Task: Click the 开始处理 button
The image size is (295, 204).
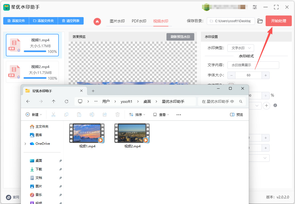Action: [279, 21]
